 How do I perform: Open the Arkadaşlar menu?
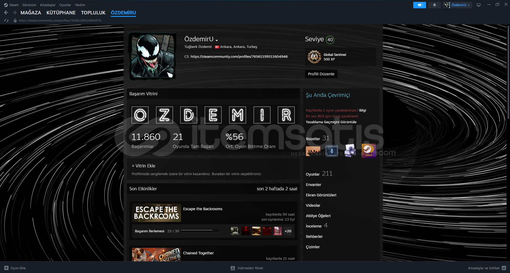coord(48,5)
